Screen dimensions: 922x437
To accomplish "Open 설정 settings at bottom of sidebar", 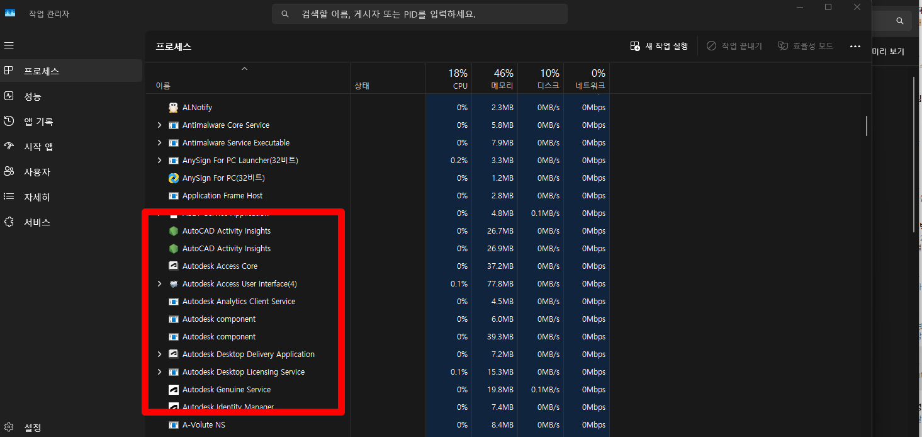I will click(x=71, y=428).
